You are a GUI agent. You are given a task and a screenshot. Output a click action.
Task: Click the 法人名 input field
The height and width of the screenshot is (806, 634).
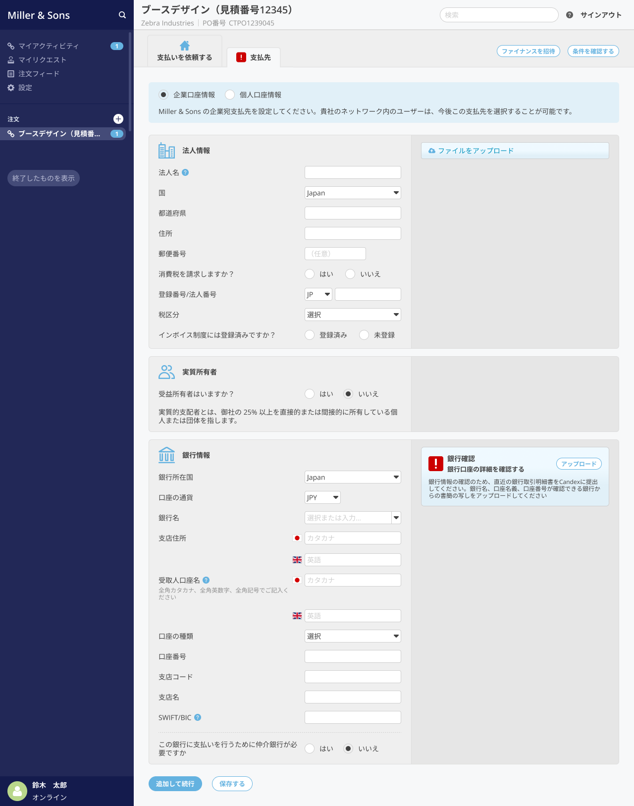(353, 172)
